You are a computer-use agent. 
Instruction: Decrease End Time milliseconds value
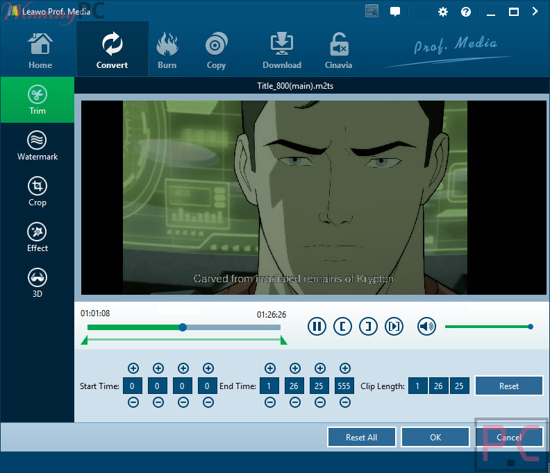pyautogui.click(x=345, y=402)
